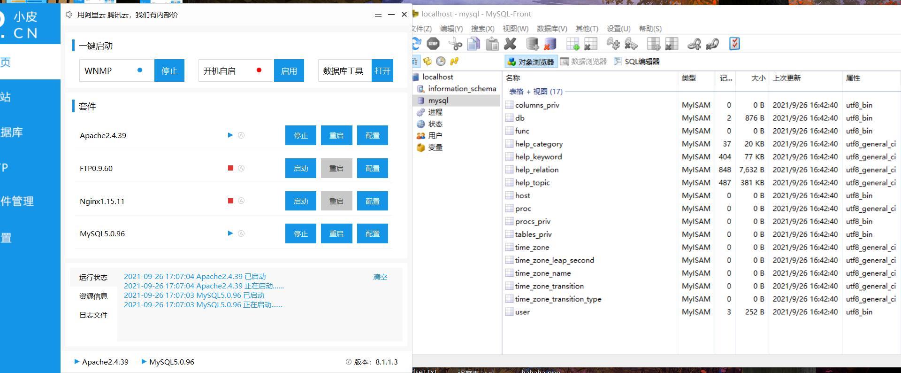Switch to the 资源信息 tab
Screen dimensions: 901x373
click(93, 296)
